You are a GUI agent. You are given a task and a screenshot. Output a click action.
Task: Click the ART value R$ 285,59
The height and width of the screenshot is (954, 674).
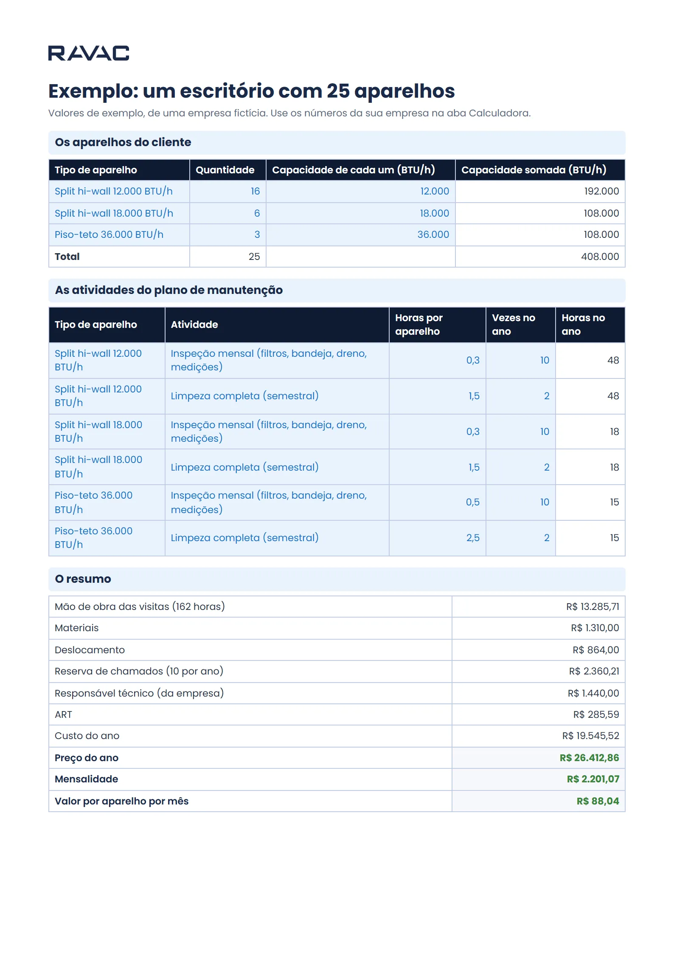[596, 714]
